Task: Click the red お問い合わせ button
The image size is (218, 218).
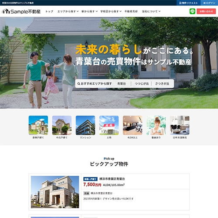Action: [x=206, y=11]
